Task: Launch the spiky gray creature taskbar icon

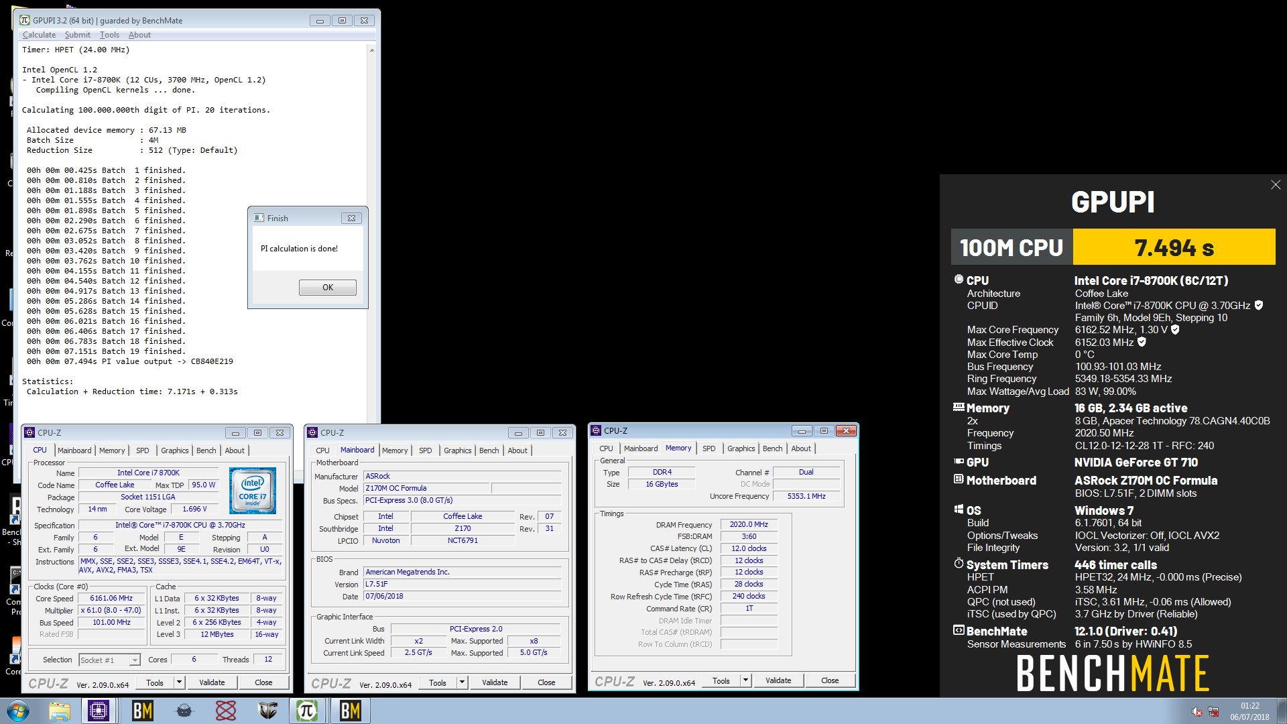Action: [184, 711]
